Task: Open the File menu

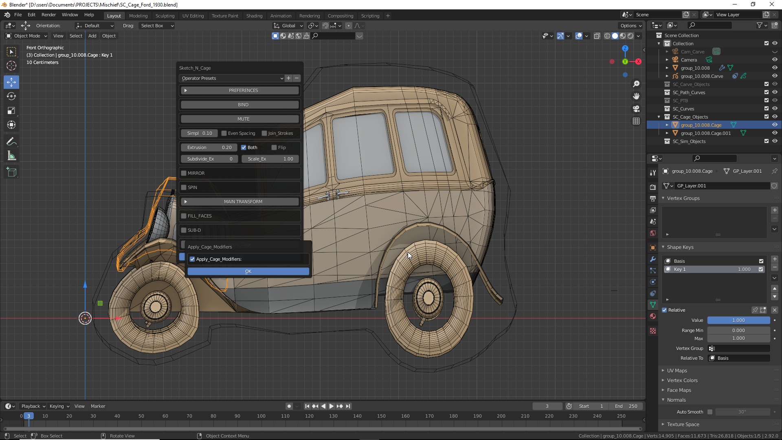Action: [18, 15]
